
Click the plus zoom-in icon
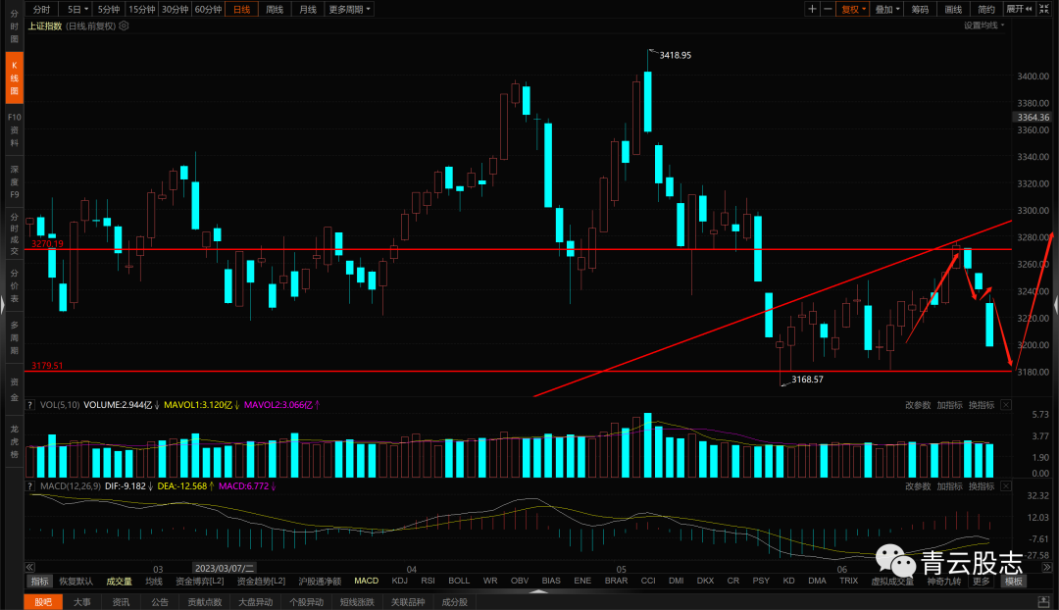[812, 9]
